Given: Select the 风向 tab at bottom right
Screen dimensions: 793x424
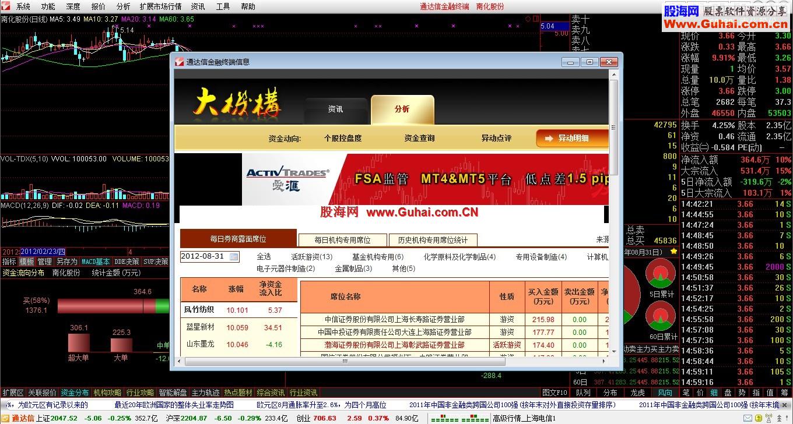Looking at the screenshot, I should tap(665, 393).
